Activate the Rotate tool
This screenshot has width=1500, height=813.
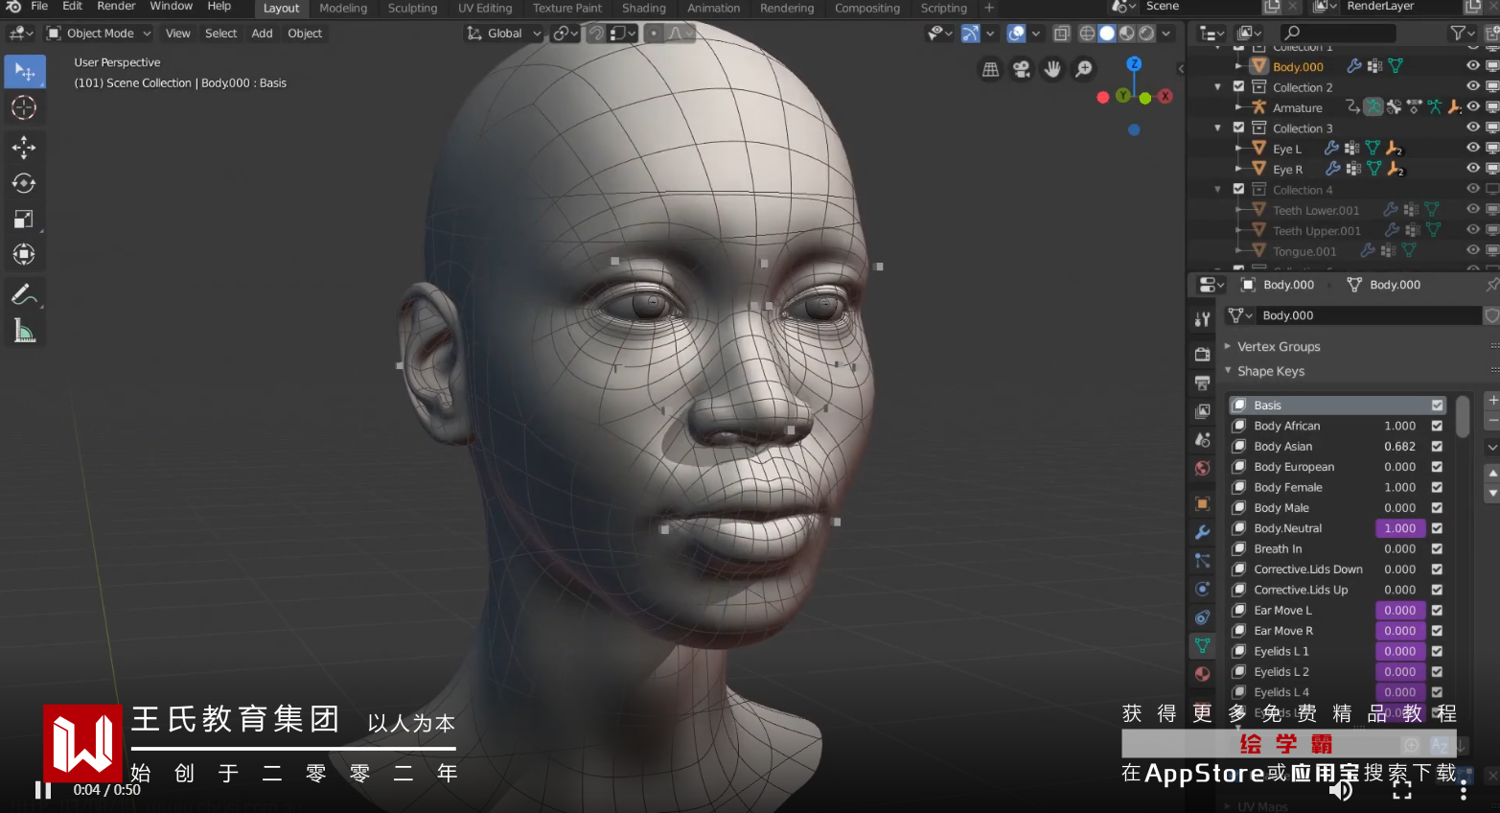(x=24, y=183)
